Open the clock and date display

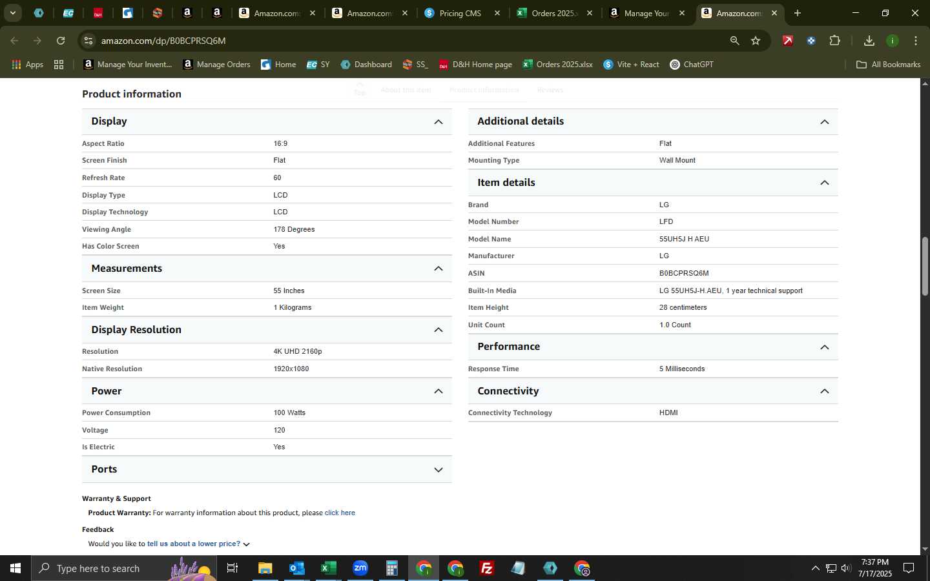(874, 568)
